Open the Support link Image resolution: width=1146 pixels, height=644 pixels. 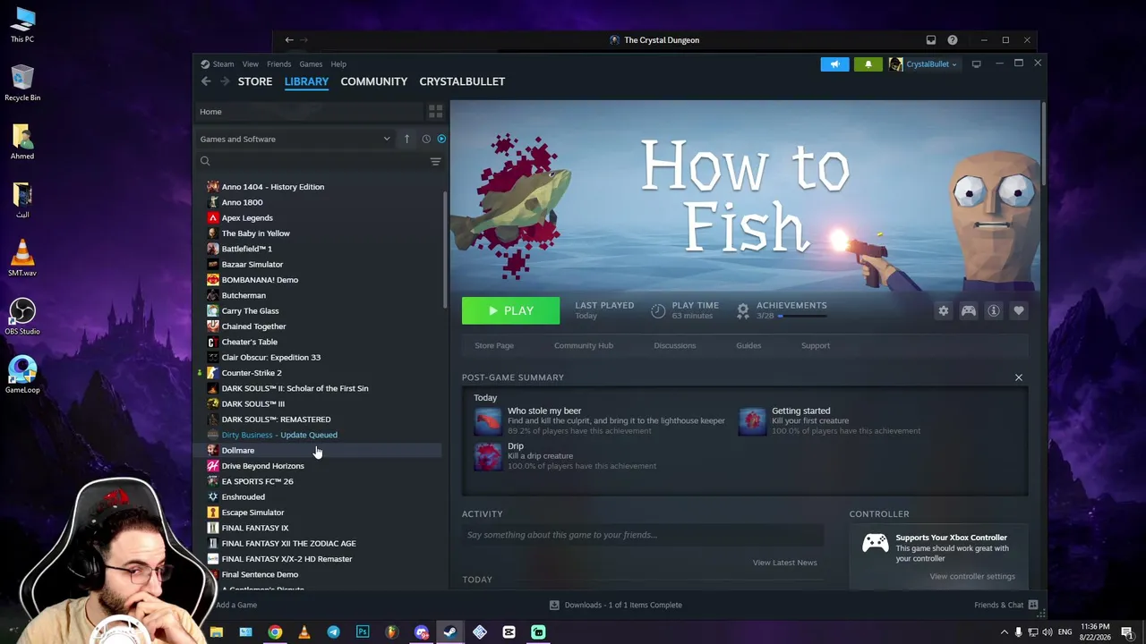pos(816,345)
